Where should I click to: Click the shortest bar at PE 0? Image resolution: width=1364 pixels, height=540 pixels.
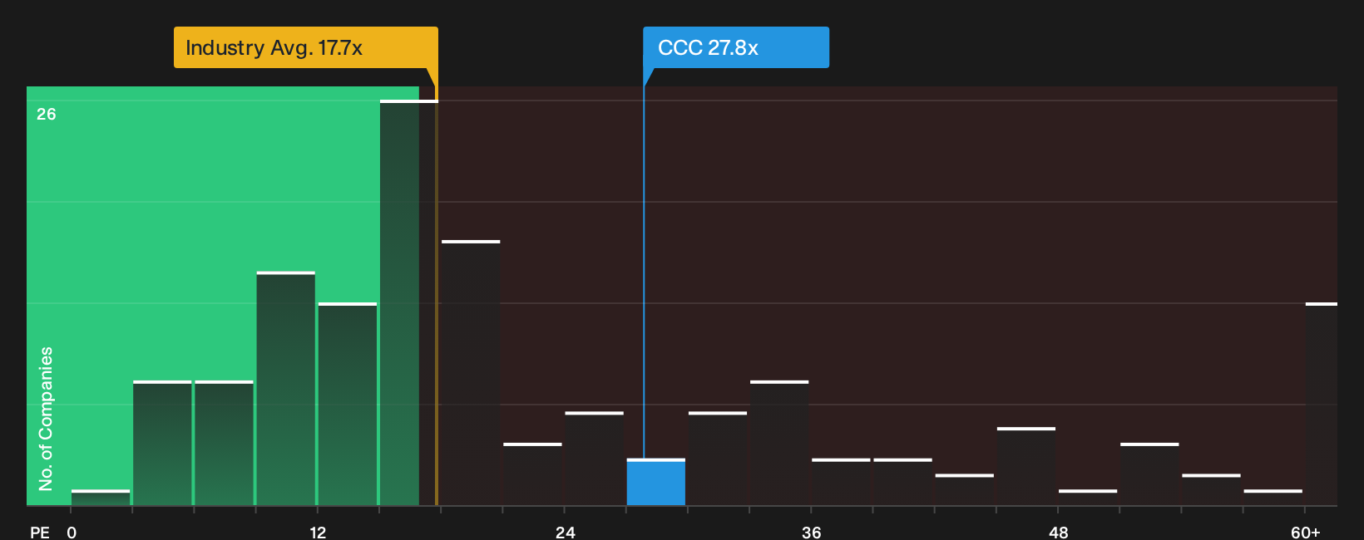point(101,498)
